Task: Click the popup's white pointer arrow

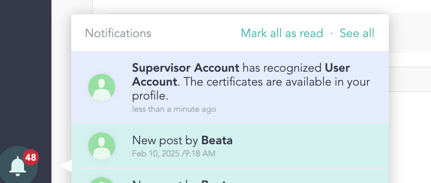Action: click(x=66, y=166)
